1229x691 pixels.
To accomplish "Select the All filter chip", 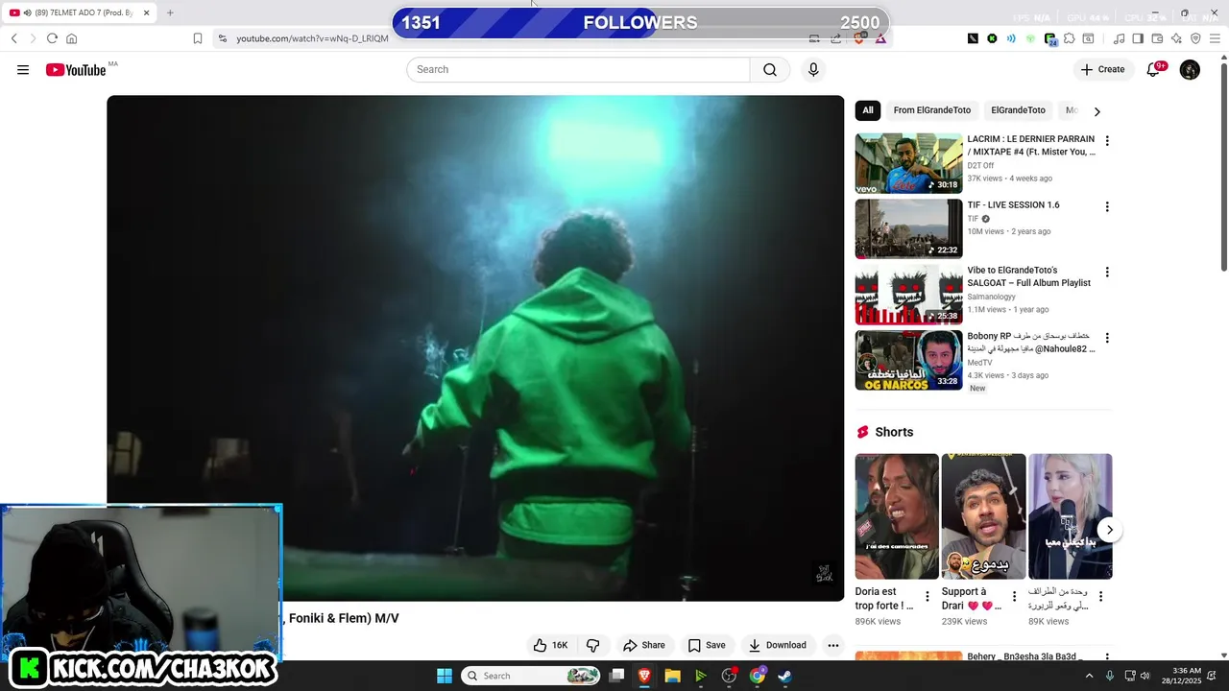I will (868, 110).
